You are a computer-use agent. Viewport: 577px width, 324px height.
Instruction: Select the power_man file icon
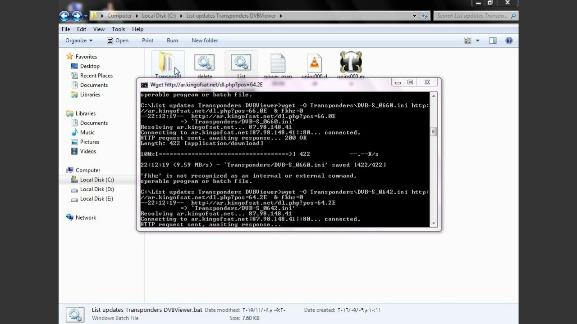click(278, 63)
